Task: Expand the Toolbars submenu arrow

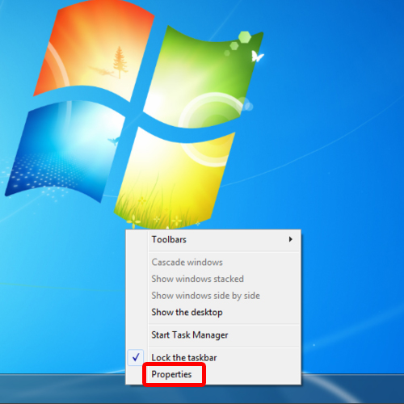Action: tap(290, 239)
